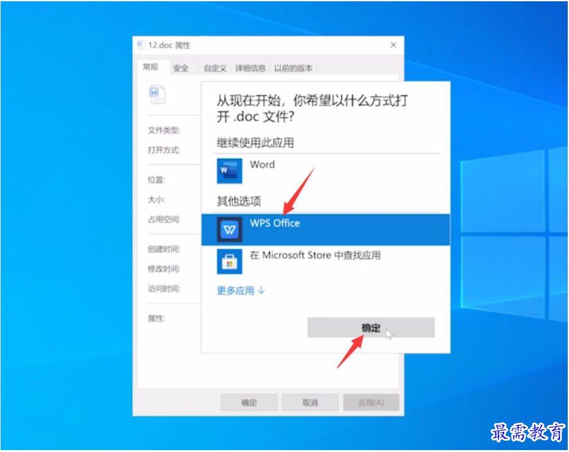569x452 pixels.
Task: Click the 占用空间 label
Action: pos(164,219)
